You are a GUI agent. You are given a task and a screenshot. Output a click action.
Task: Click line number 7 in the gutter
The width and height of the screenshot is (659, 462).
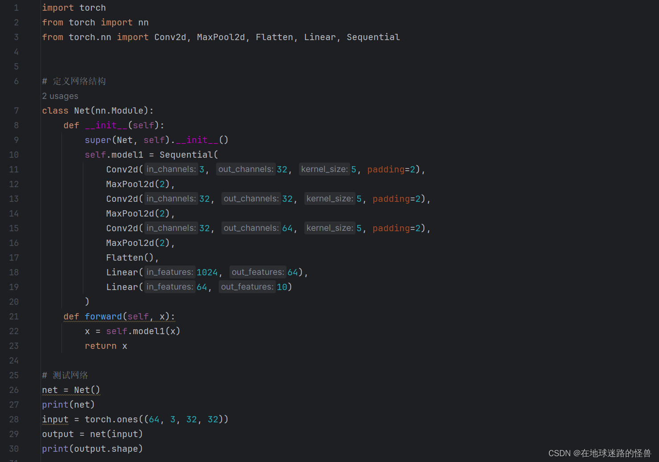pos(16,110)
